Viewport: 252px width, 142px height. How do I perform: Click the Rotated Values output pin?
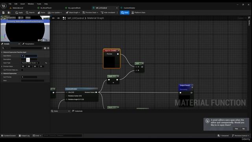click(96, 92)
